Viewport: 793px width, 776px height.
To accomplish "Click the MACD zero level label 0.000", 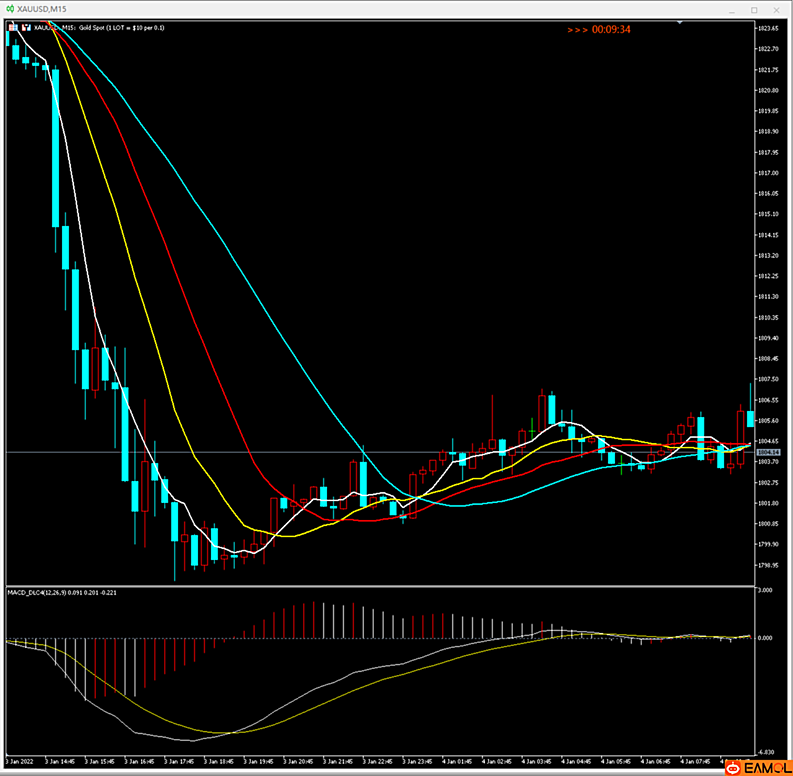I will [x=767, y=638].
